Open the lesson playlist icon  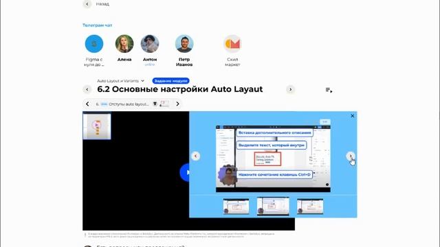329,90
